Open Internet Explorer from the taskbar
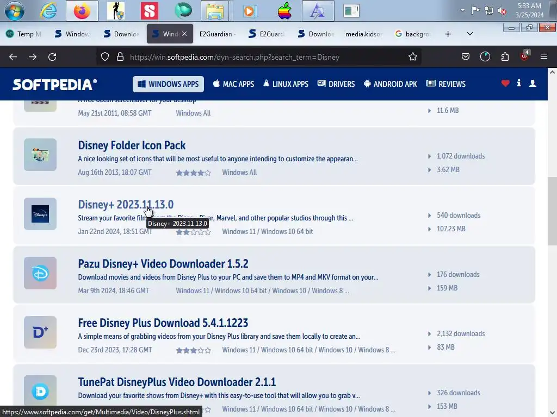 48,11
